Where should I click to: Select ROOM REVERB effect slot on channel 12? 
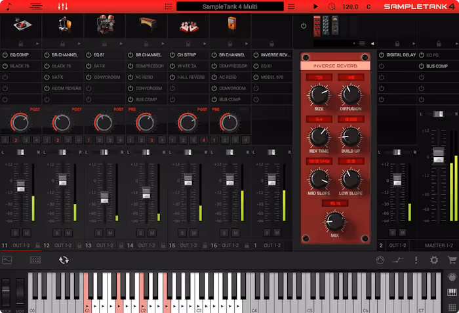(x=66, y=88)
